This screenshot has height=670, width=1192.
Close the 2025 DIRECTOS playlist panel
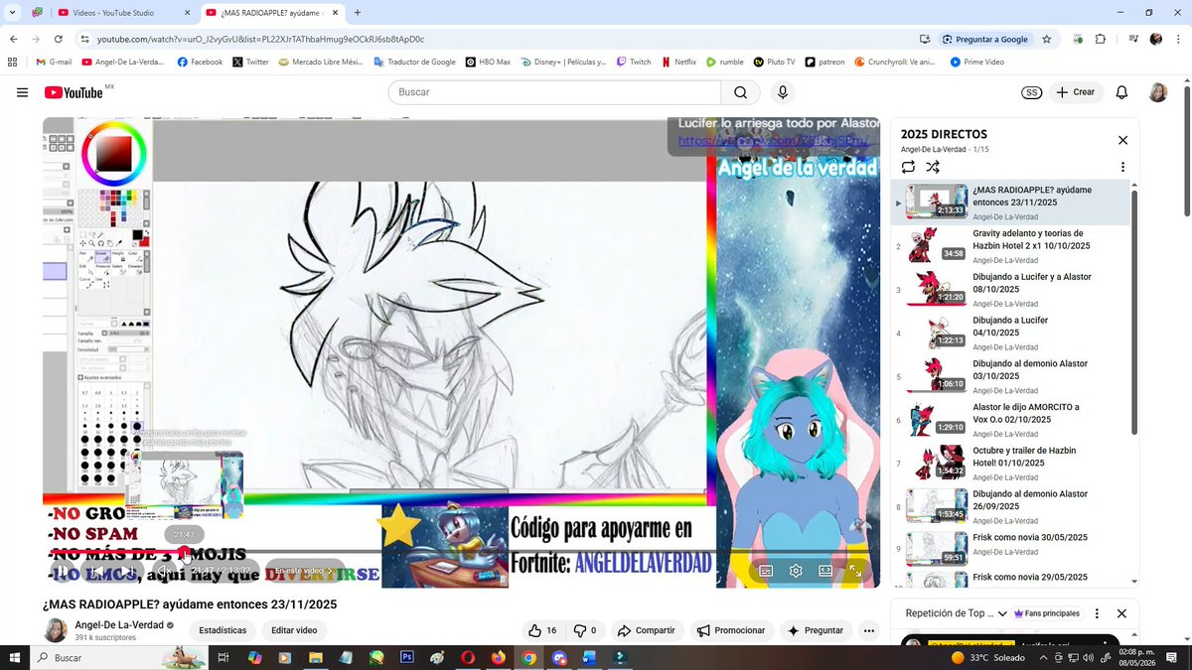1122,140
